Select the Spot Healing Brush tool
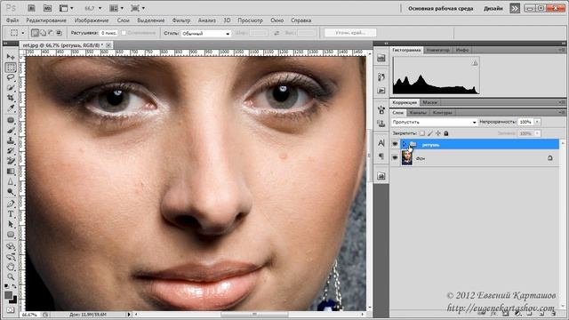The width and height of the screenshot is (569, 320). point(11,121)
